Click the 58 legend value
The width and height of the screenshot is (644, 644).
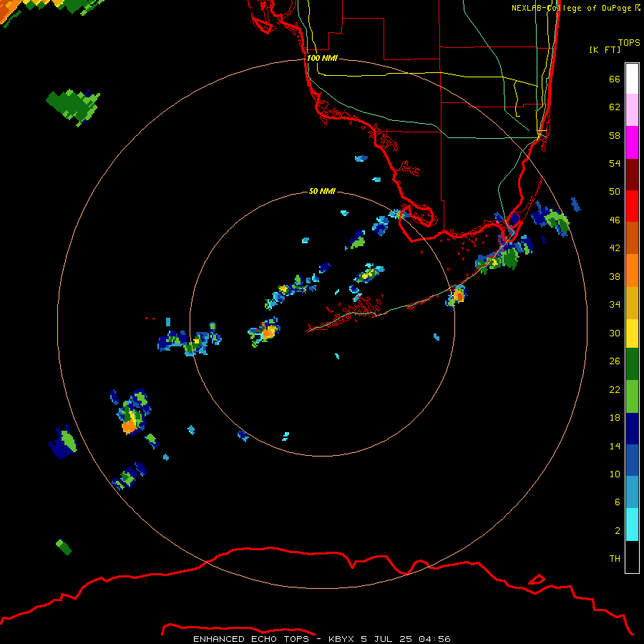click(x=615, y=135)
